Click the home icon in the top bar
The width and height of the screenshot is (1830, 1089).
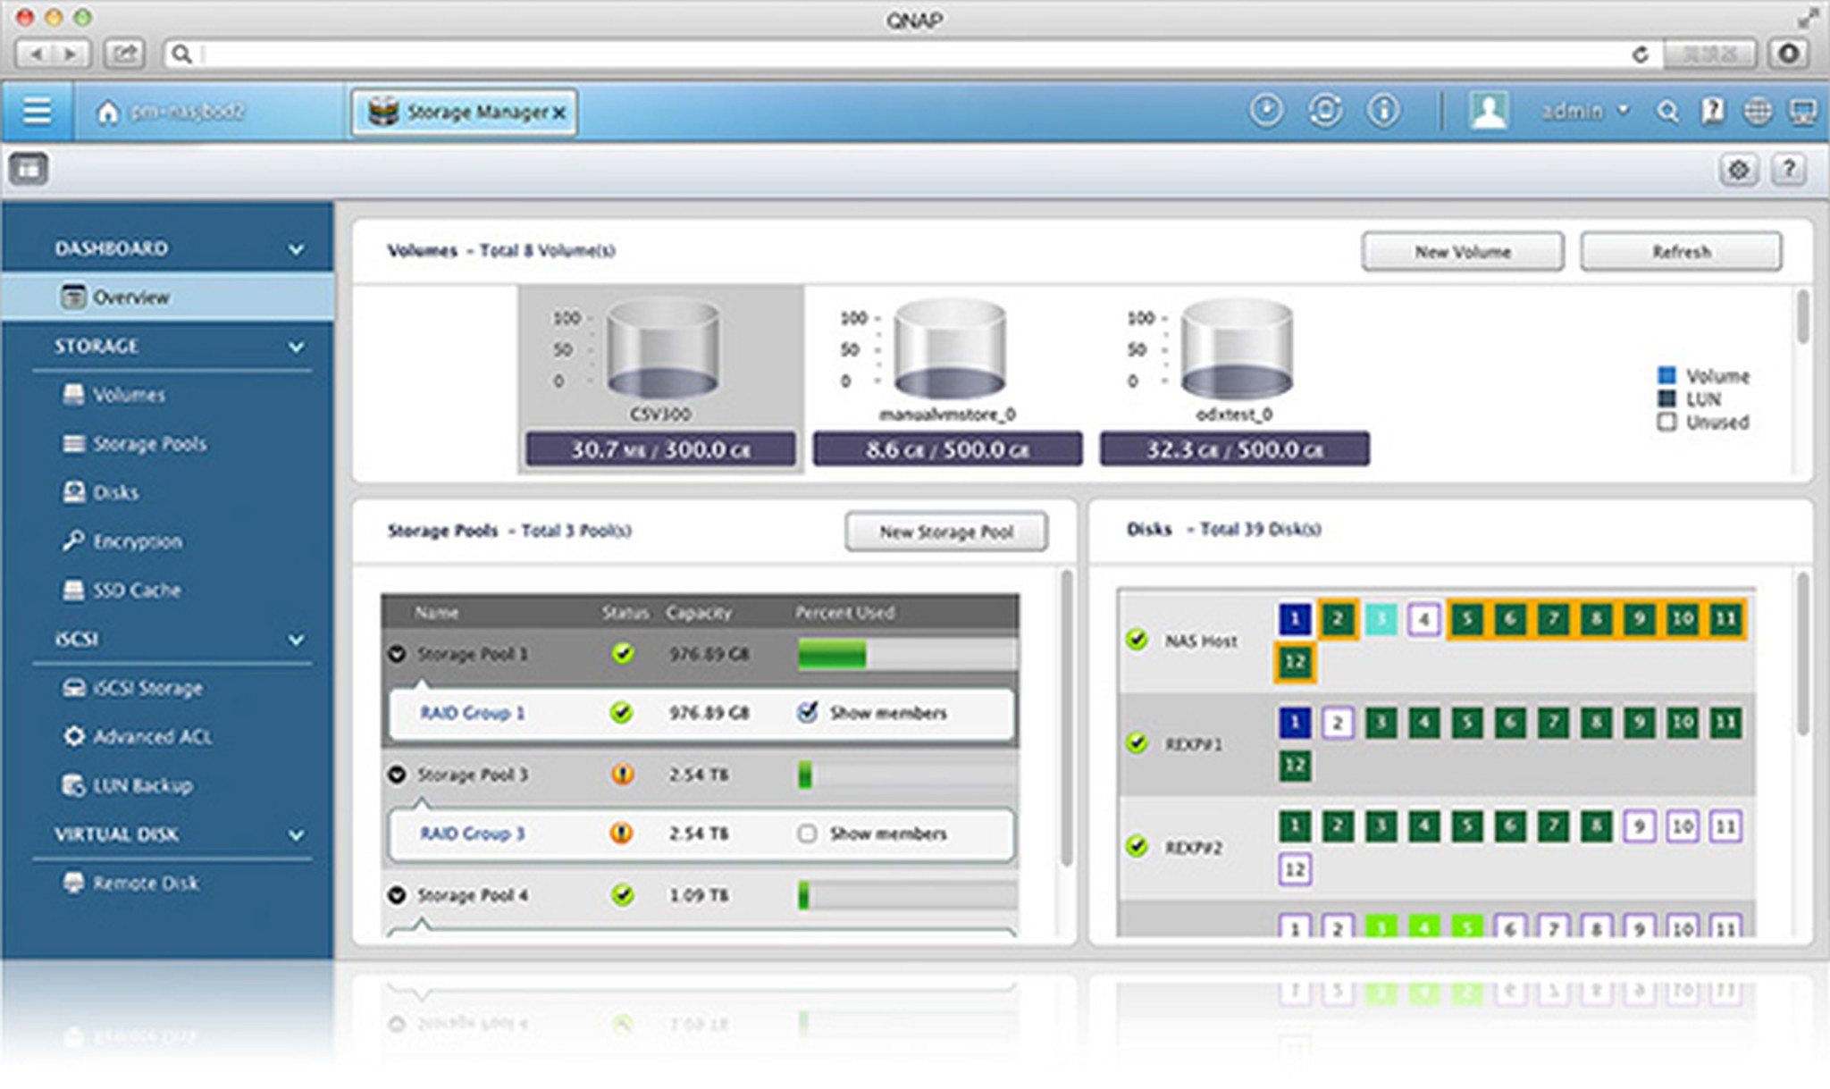pyautogui.click(x=107, y=113)
